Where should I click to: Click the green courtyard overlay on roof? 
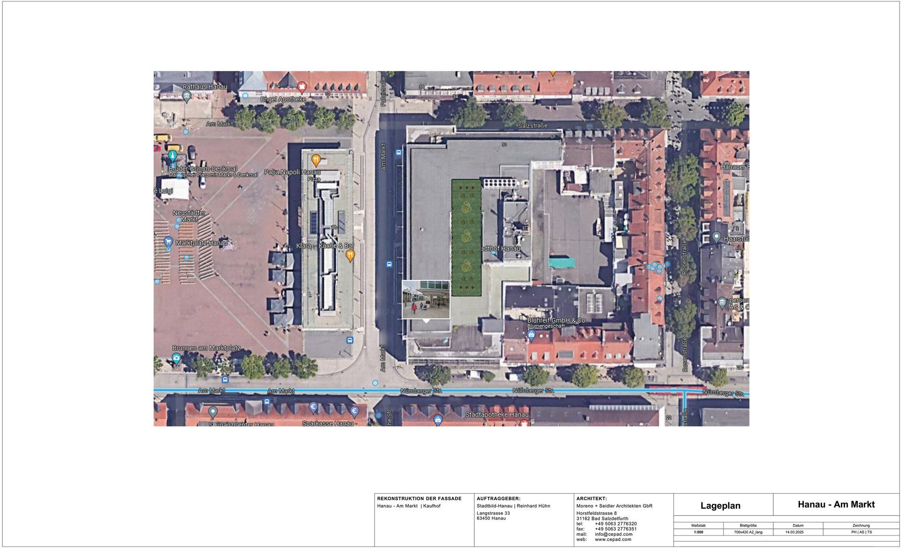[466, 237]
